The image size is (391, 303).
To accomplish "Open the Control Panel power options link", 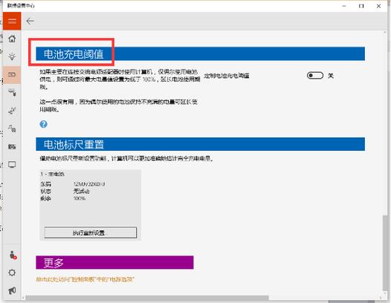I will (x=85, y=279).
